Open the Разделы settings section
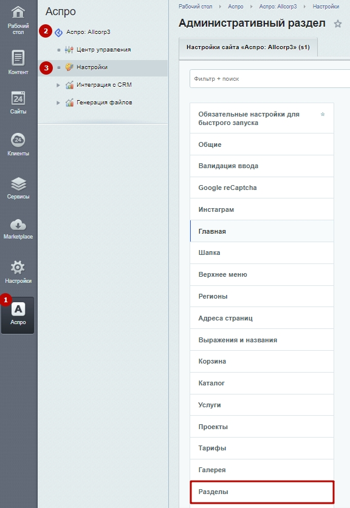The width and height of the screenshot is (350, 508). 262,492
